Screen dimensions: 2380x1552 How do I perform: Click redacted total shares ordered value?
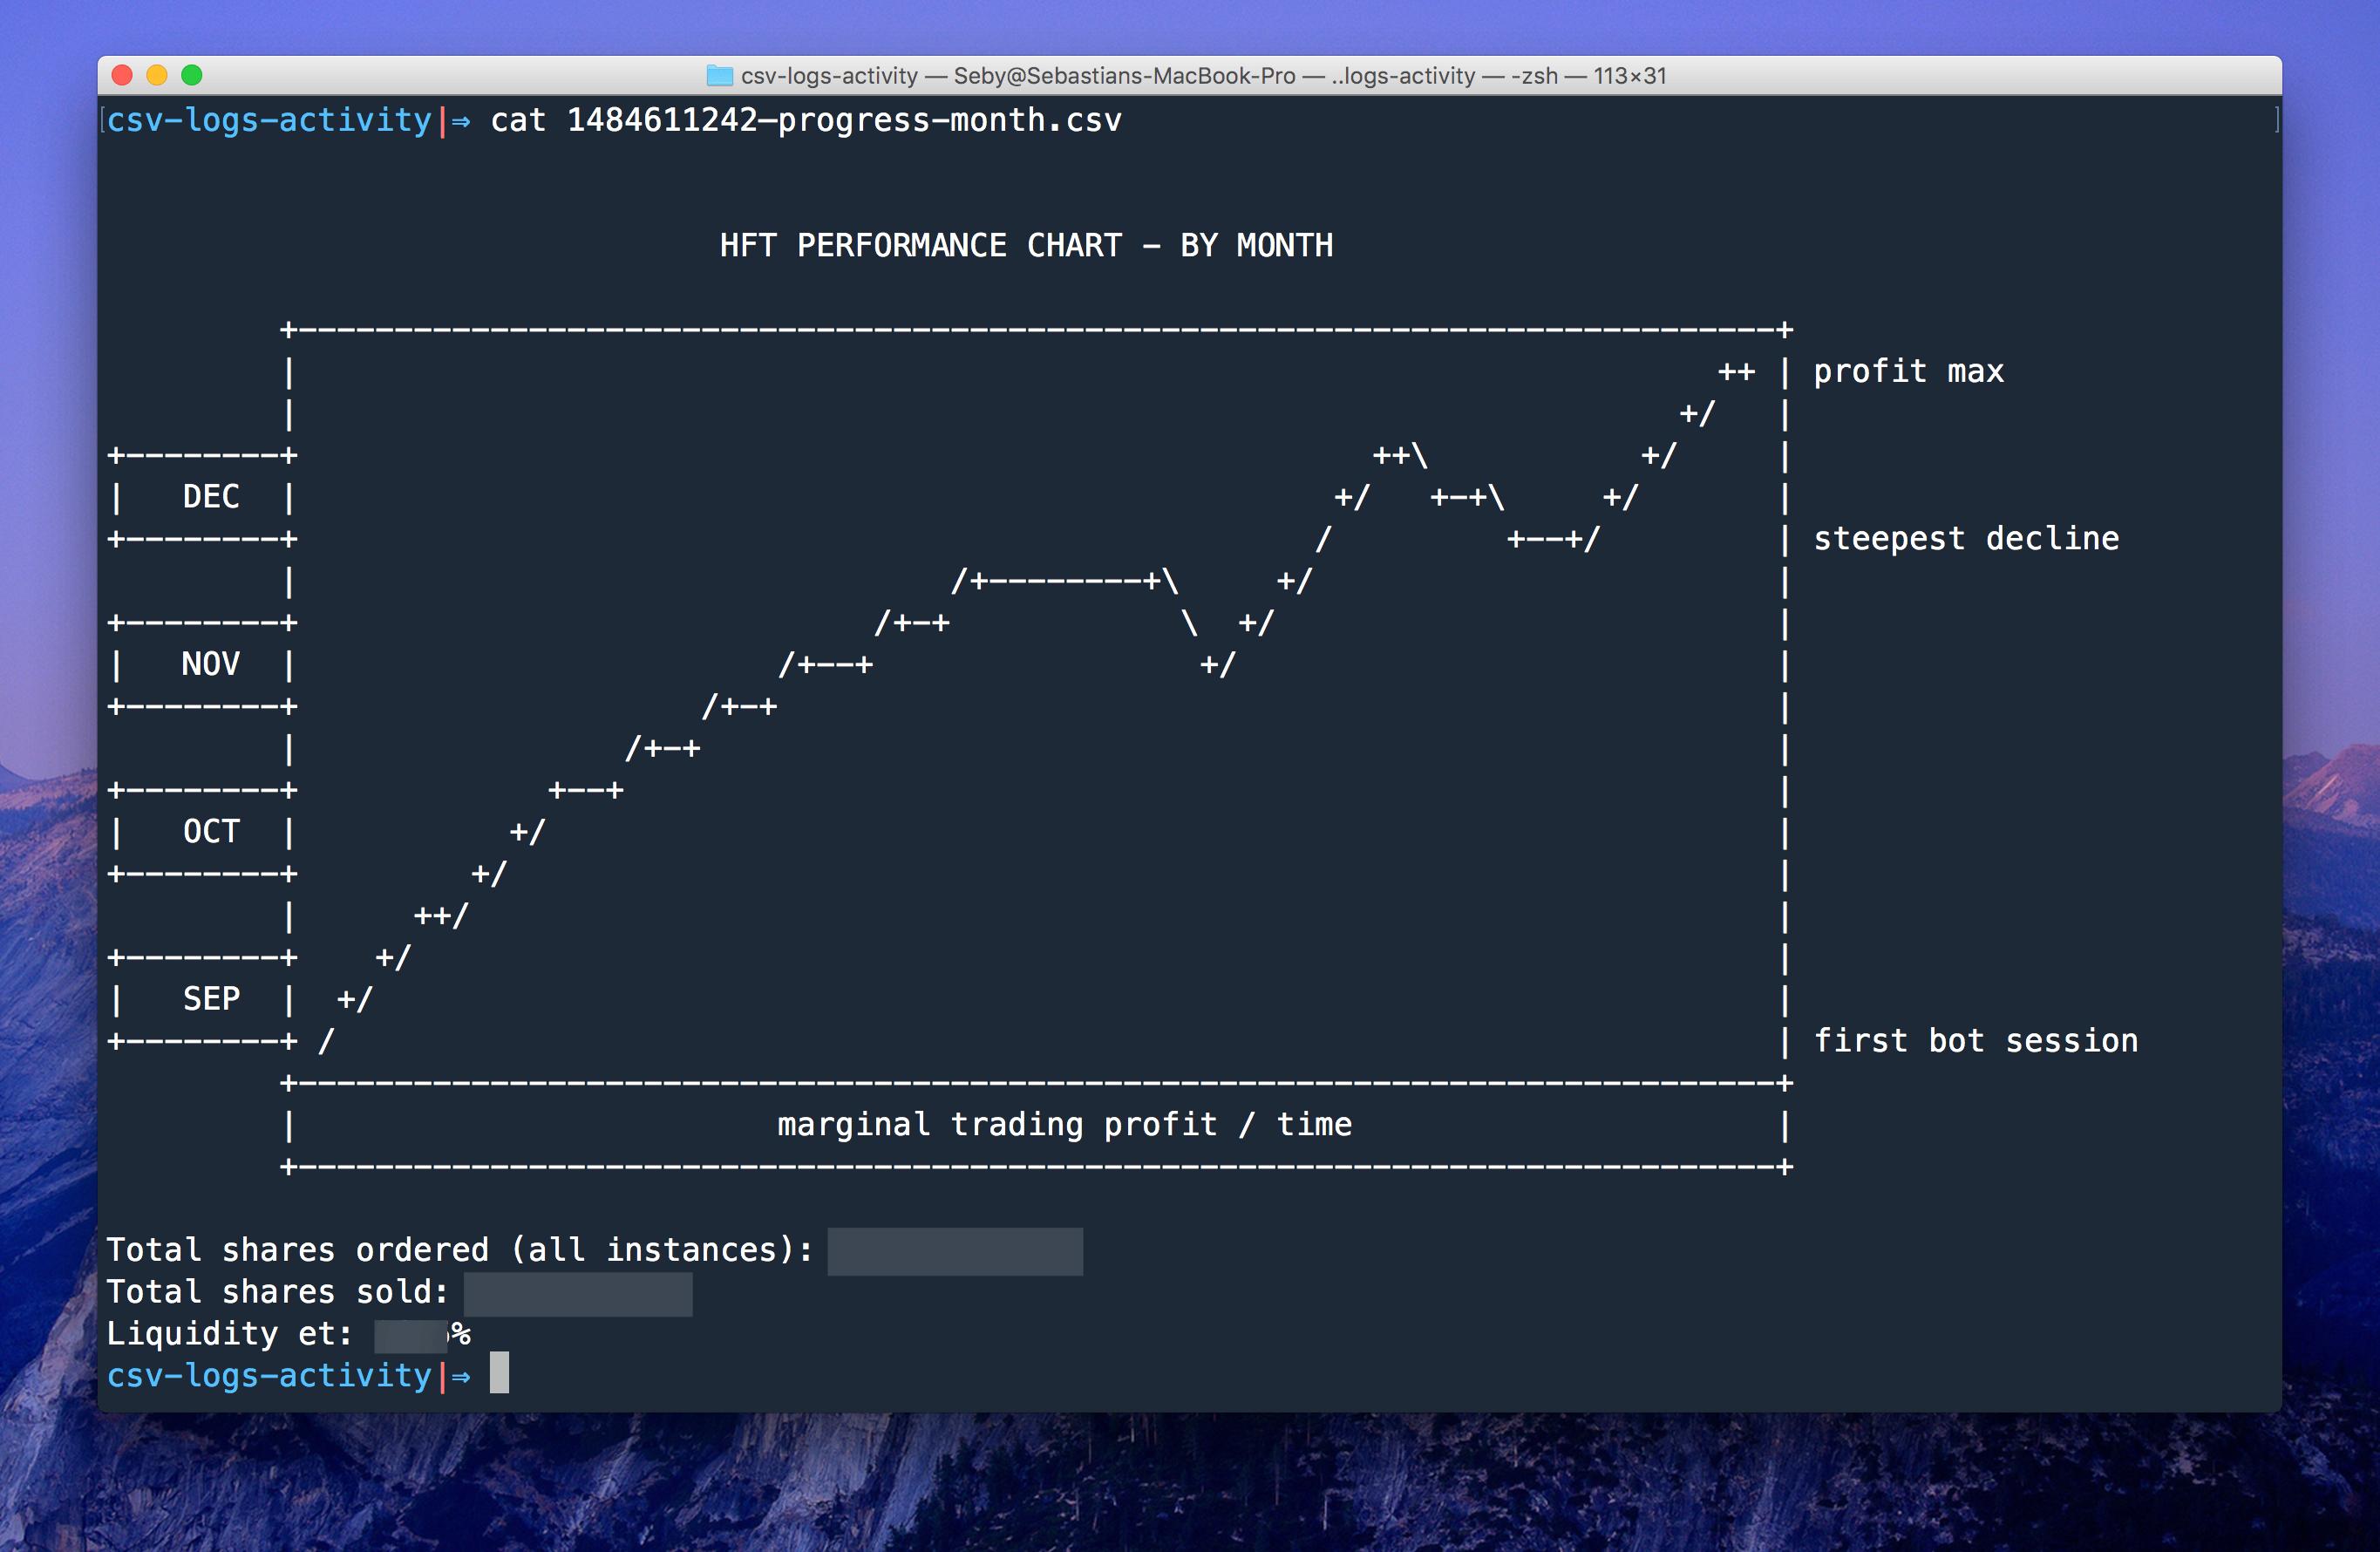click(x=954, y=1251)
